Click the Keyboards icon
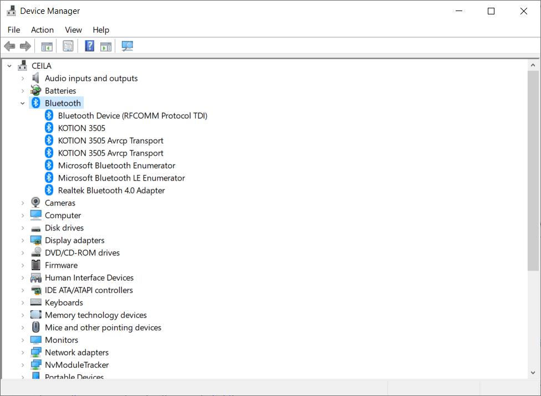 pos(35,302)
